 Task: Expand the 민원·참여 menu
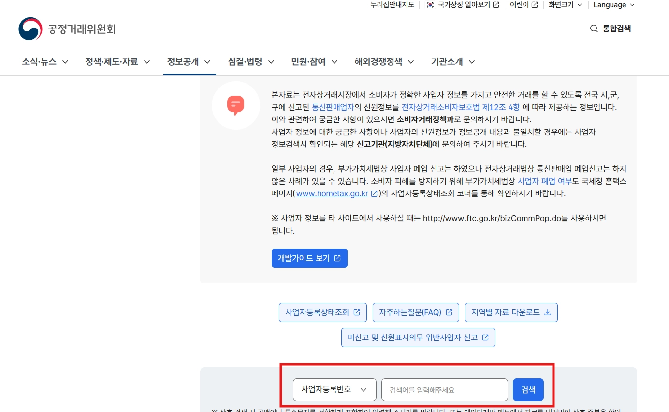pyautogui.click(x=314, y=62)
